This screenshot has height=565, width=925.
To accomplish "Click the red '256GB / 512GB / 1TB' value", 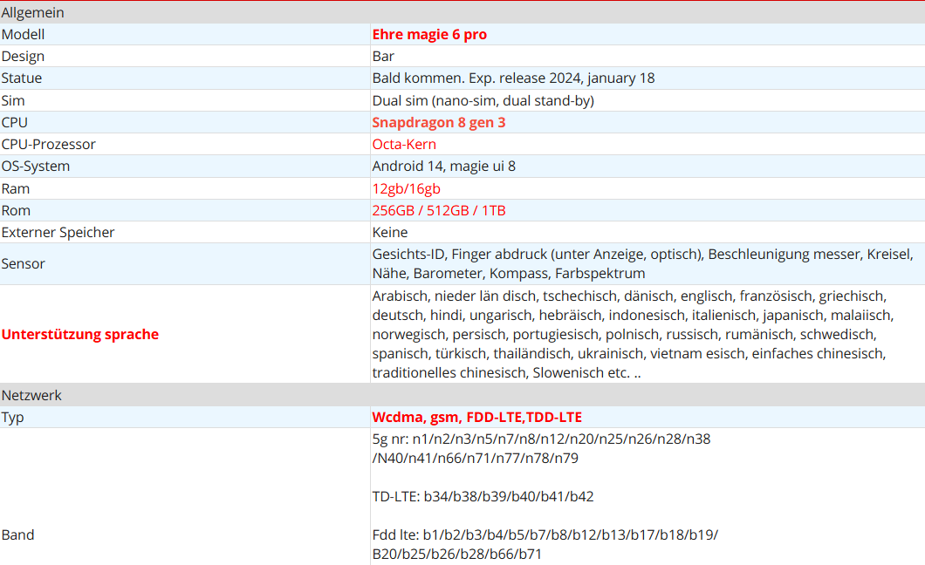I will 439,210.
